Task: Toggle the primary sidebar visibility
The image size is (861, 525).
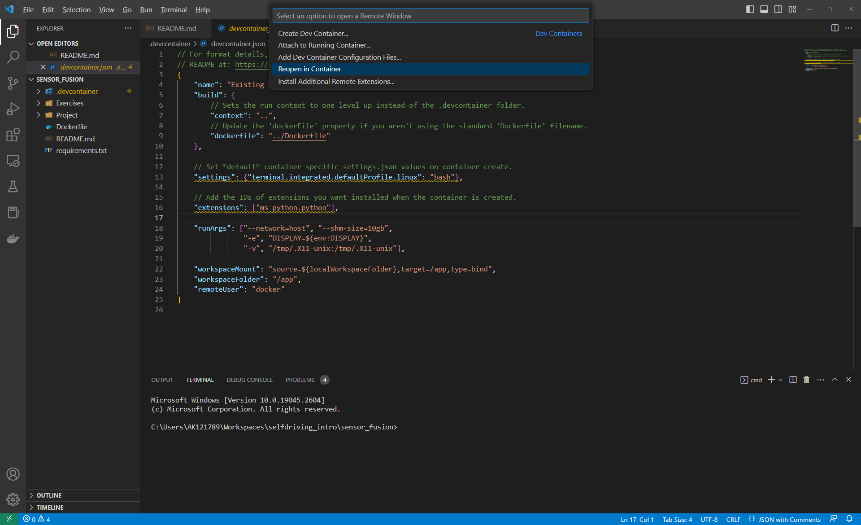Action: click(x=750, y=9)
